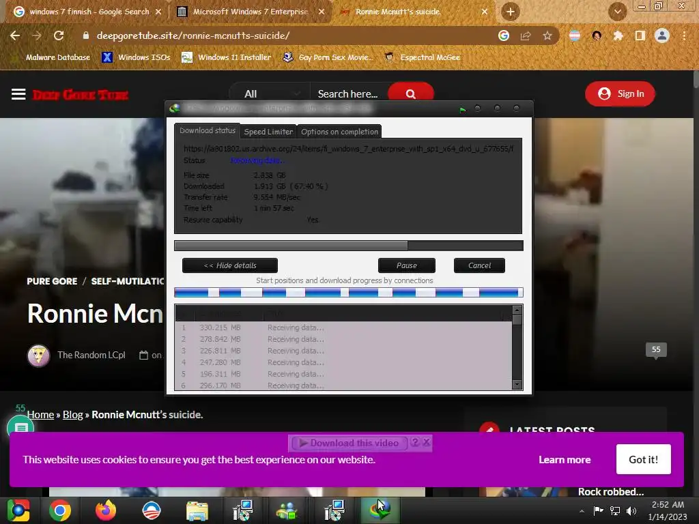Switch to the windows 7 finnish Google Search tab
Image resolution: width=699 pixels, height=524 pixels.
pyautogui.click(x=89, y=12)
